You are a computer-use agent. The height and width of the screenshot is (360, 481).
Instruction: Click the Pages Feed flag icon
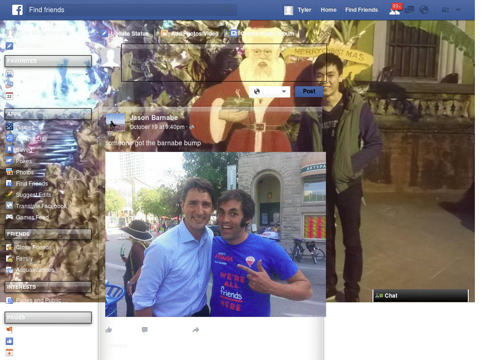point(9,330)
